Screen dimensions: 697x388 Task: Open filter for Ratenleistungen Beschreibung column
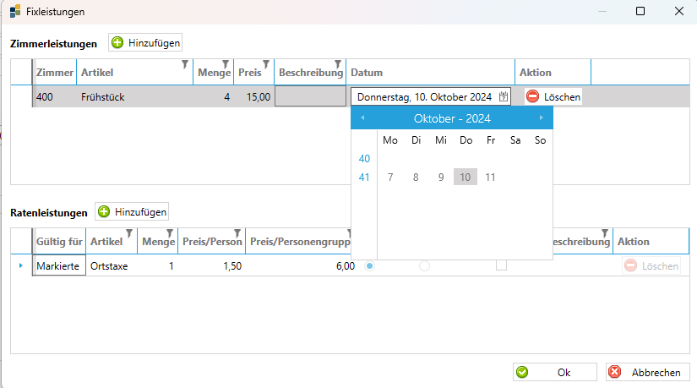coord(605,233)
